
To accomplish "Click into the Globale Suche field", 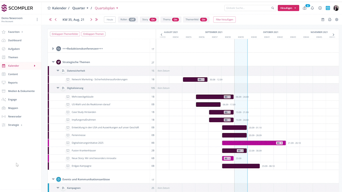I will 248,8.
